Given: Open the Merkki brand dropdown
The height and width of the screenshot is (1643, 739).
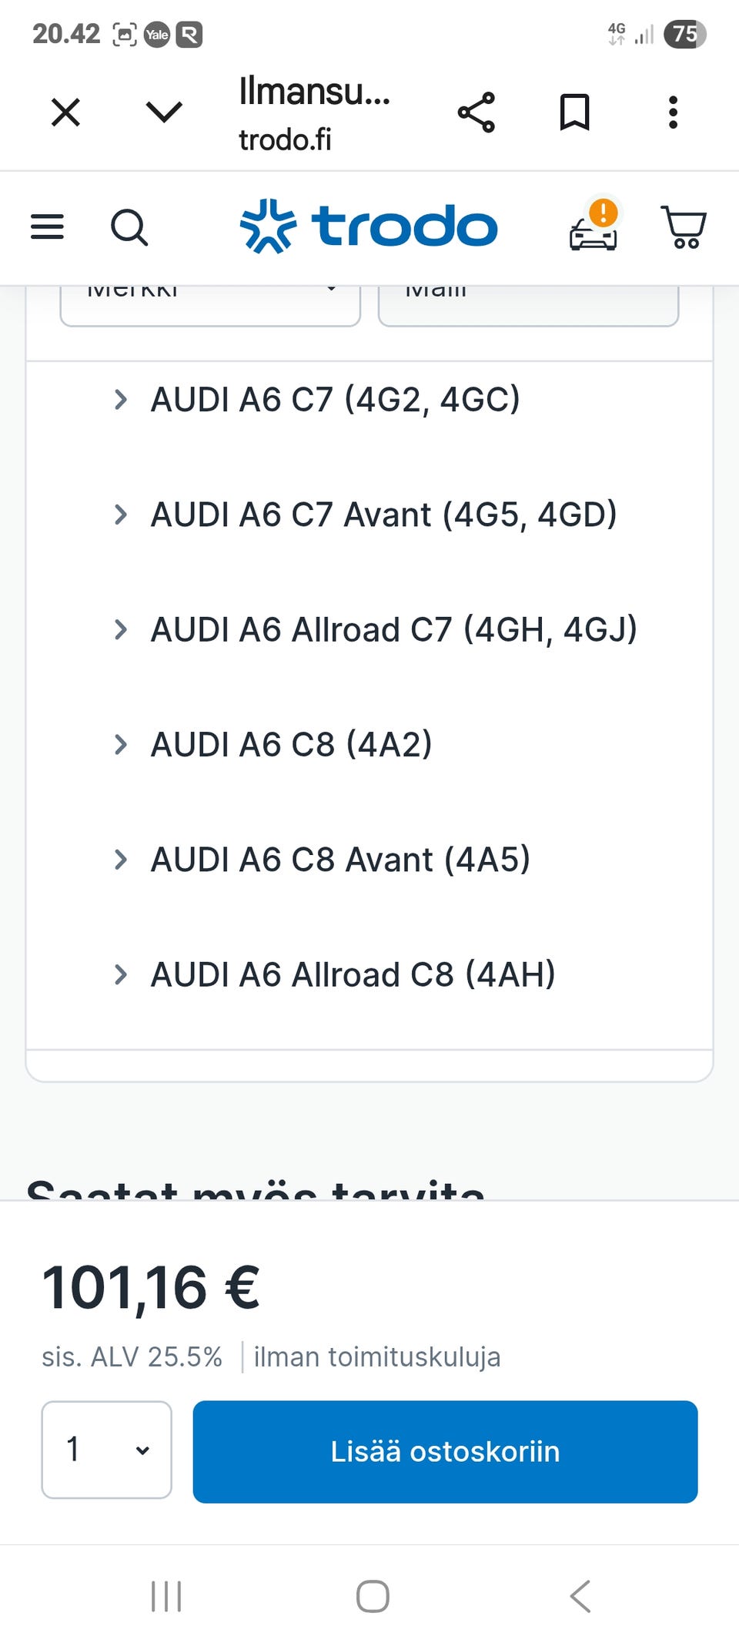Looking at the screenshot, I should (x=210, y=304).
